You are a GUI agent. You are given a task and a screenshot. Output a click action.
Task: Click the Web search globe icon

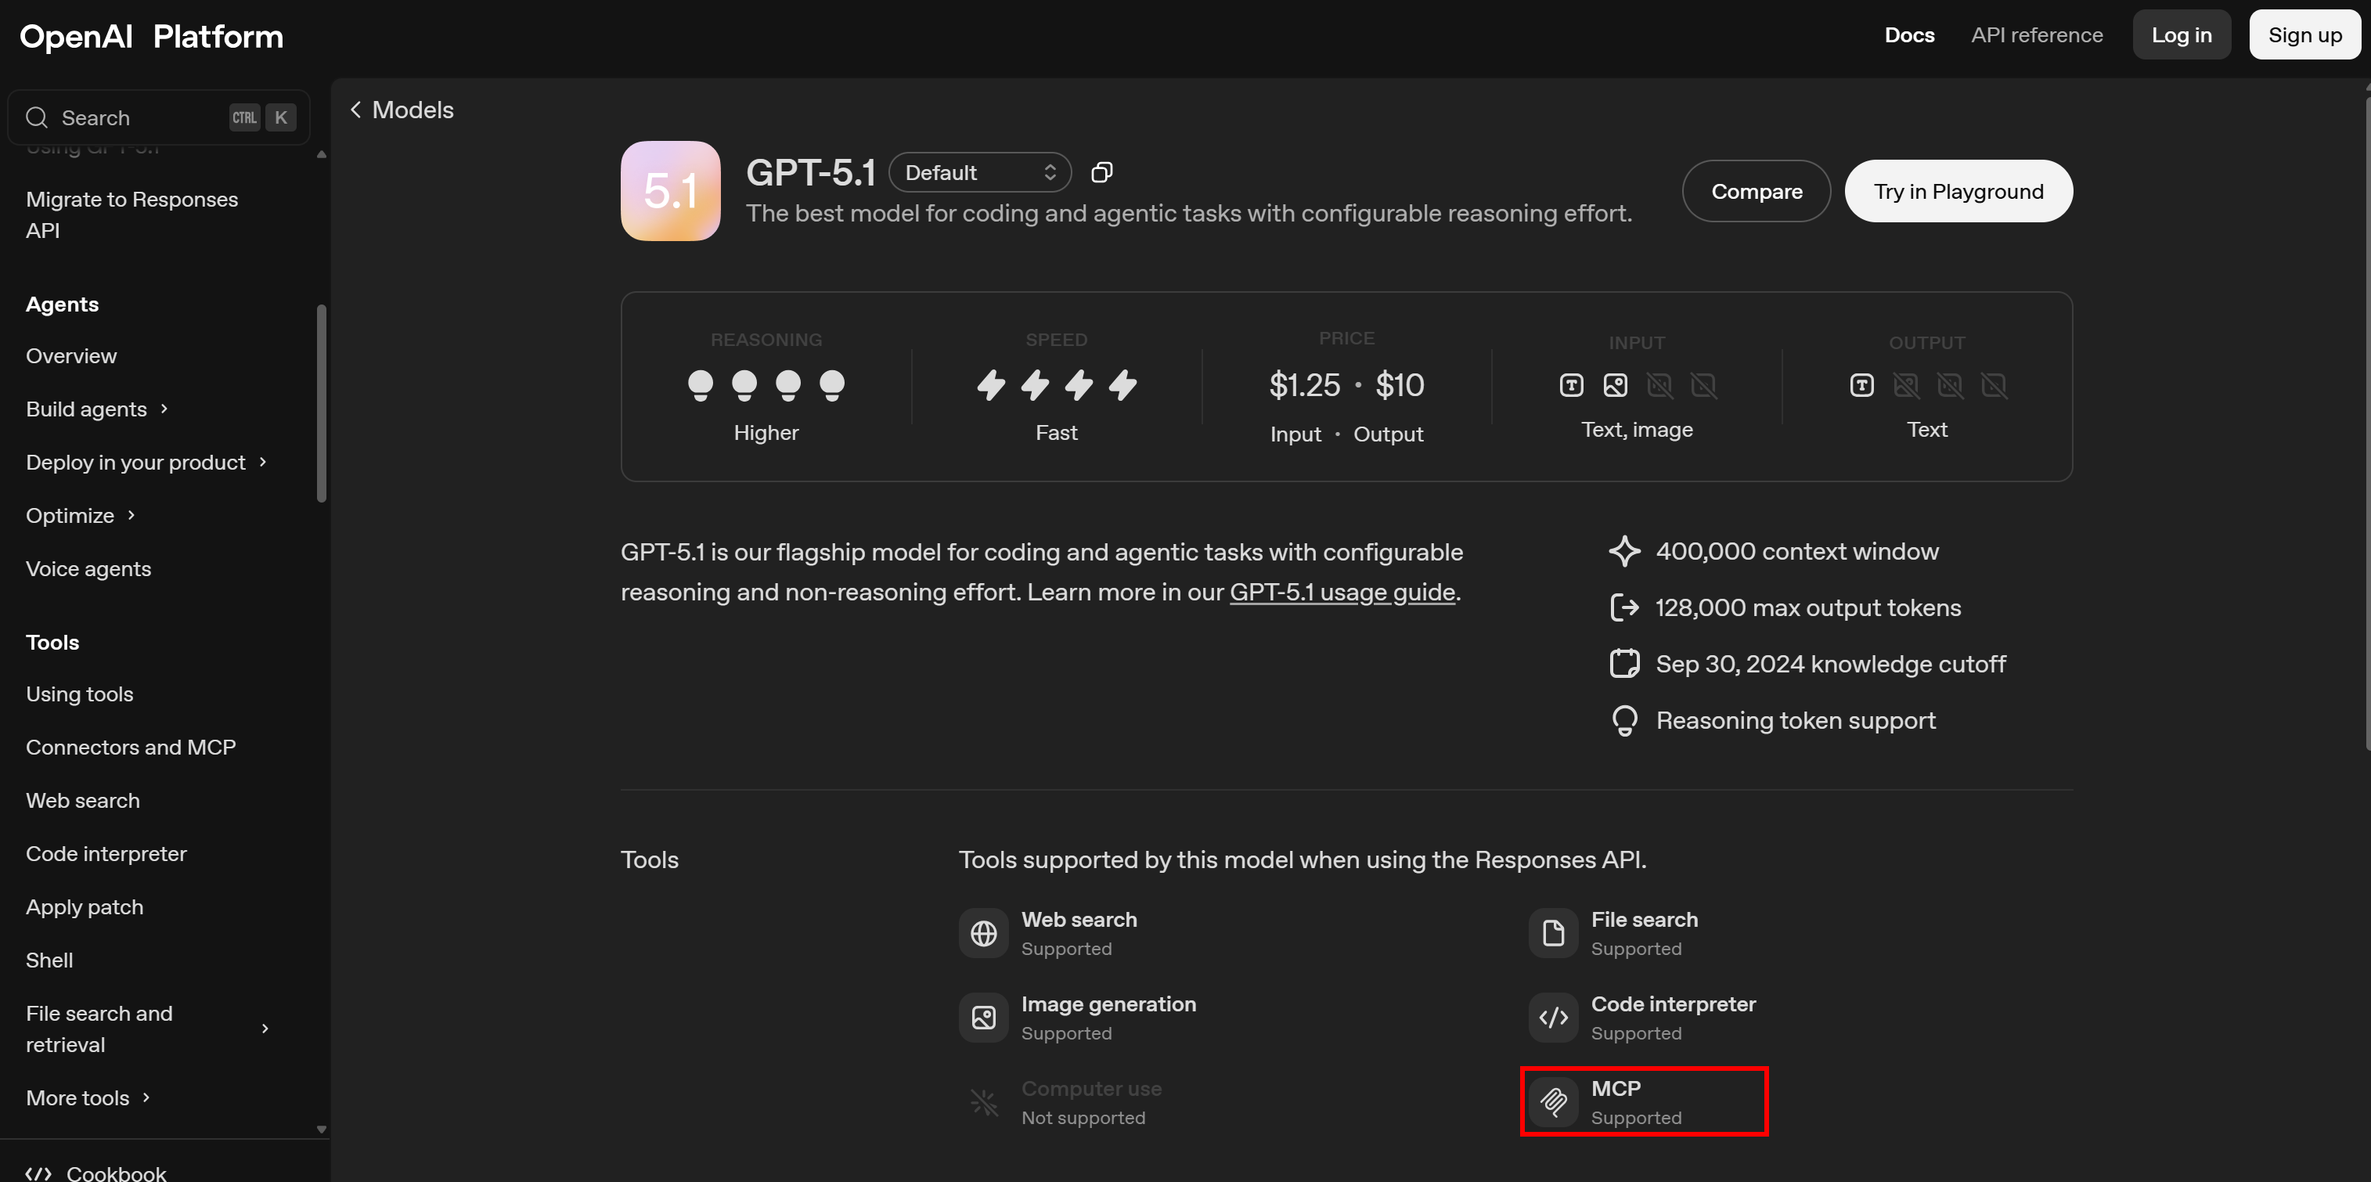click(983, 933)
